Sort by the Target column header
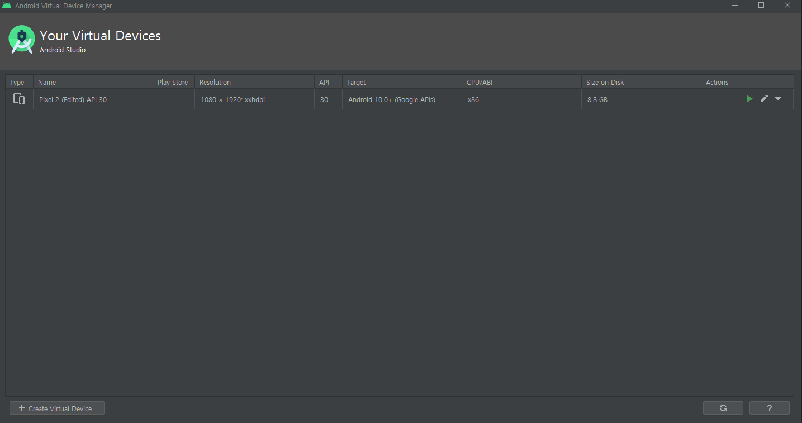The width and height of the screenshot is (802, 423). tap(356, 82)
